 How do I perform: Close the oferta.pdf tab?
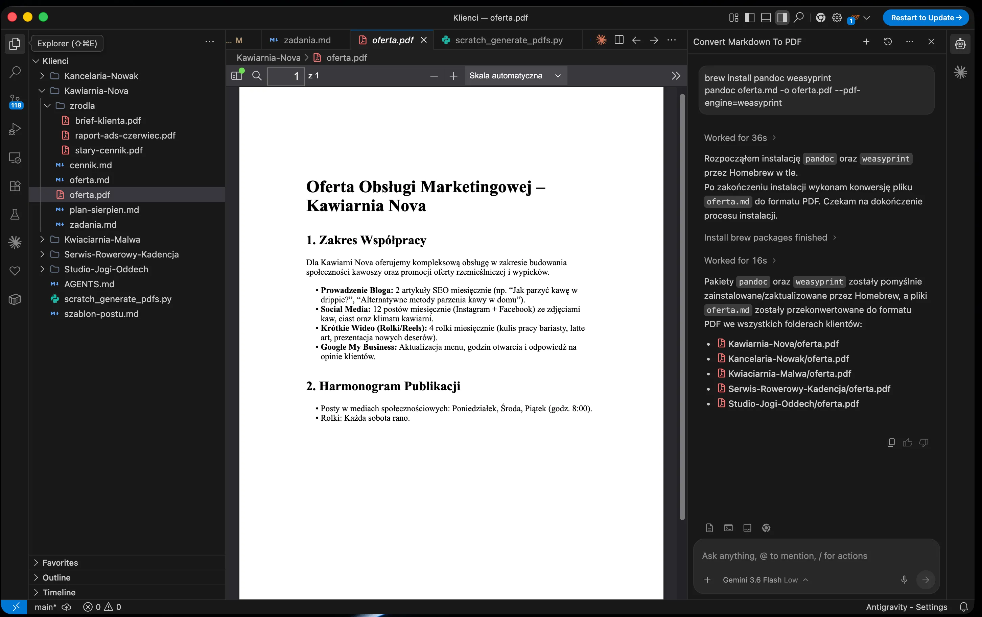click(424, 40)
